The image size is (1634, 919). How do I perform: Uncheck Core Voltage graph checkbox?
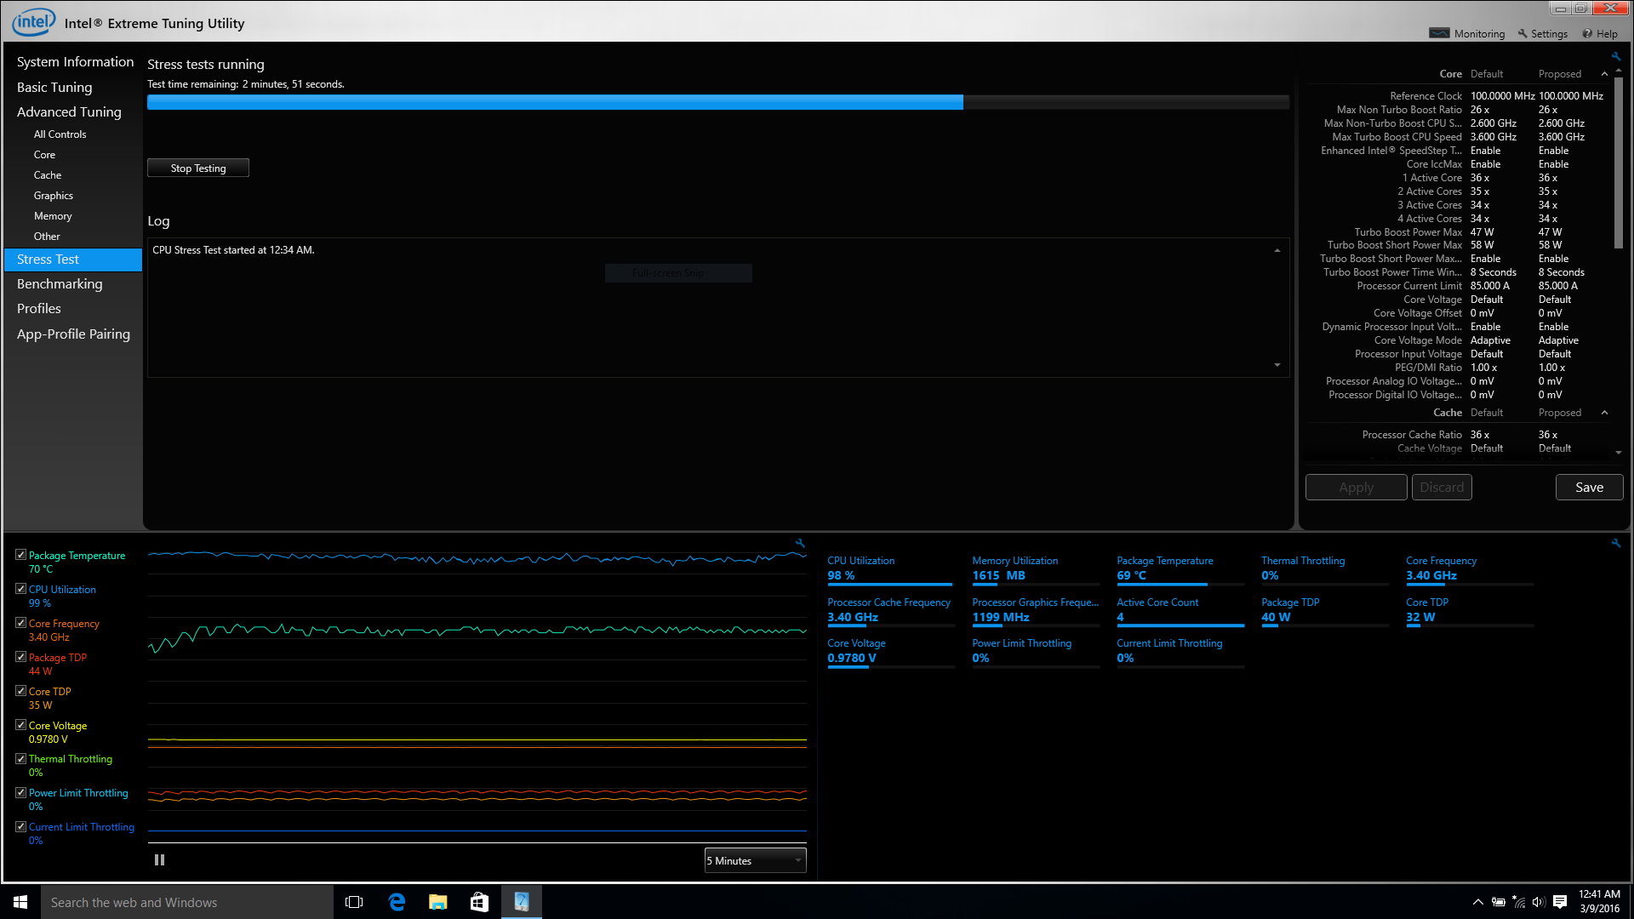coord(20,725)
